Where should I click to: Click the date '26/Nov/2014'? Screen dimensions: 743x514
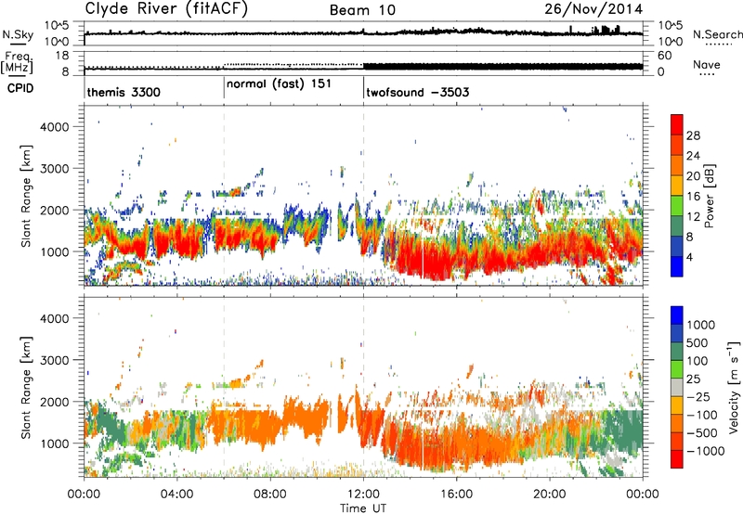(x=593, y=8)
